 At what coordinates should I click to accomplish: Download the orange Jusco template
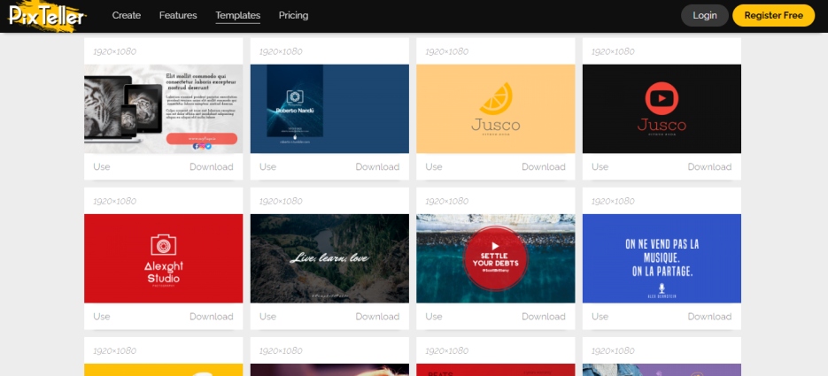pos(544,166)
